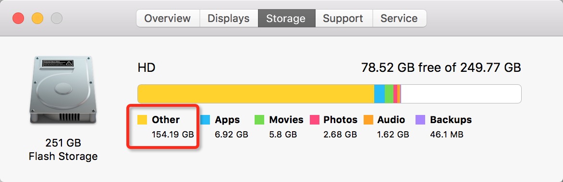Click the green Movies segment in bar
Viewport: 563px width, 182px height.
pyautogui.click(x=389, y=94)
